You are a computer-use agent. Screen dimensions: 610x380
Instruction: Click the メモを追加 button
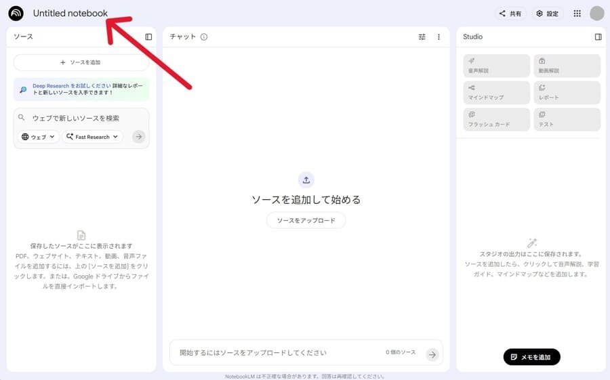coord(531,357)
